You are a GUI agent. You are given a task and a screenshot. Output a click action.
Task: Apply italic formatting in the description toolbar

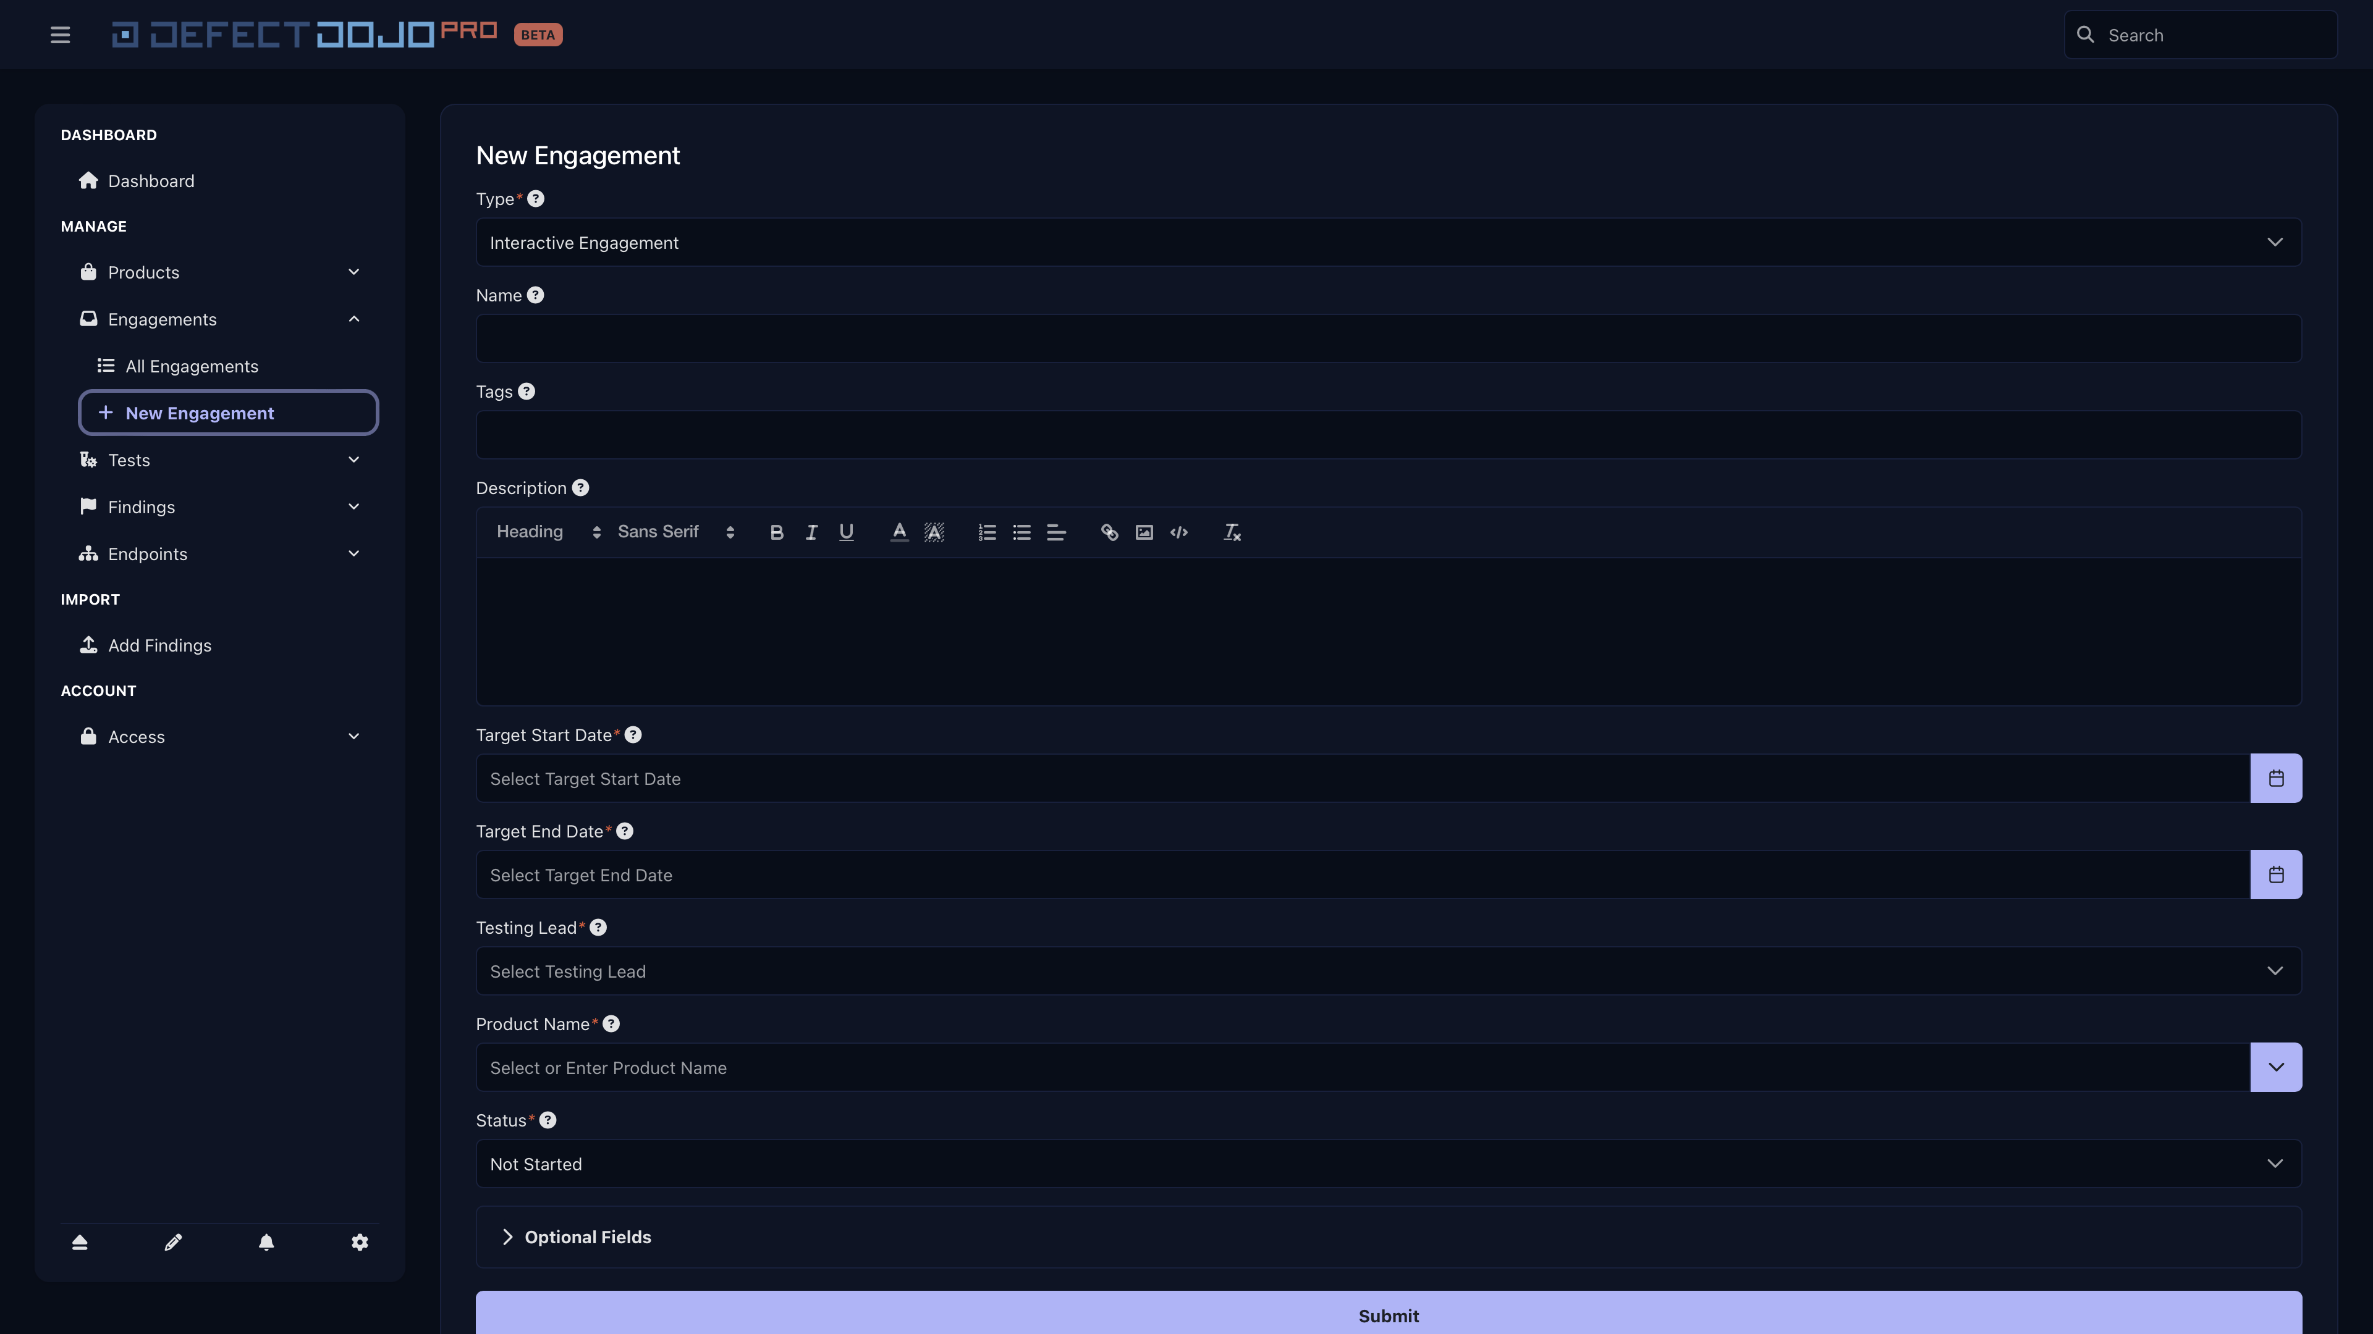tap(811, 532)
